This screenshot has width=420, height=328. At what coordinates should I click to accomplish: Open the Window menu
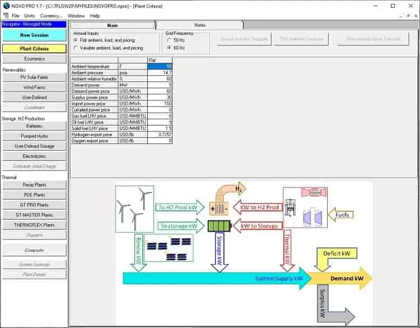pyautogui.click(x=76, y=16)
